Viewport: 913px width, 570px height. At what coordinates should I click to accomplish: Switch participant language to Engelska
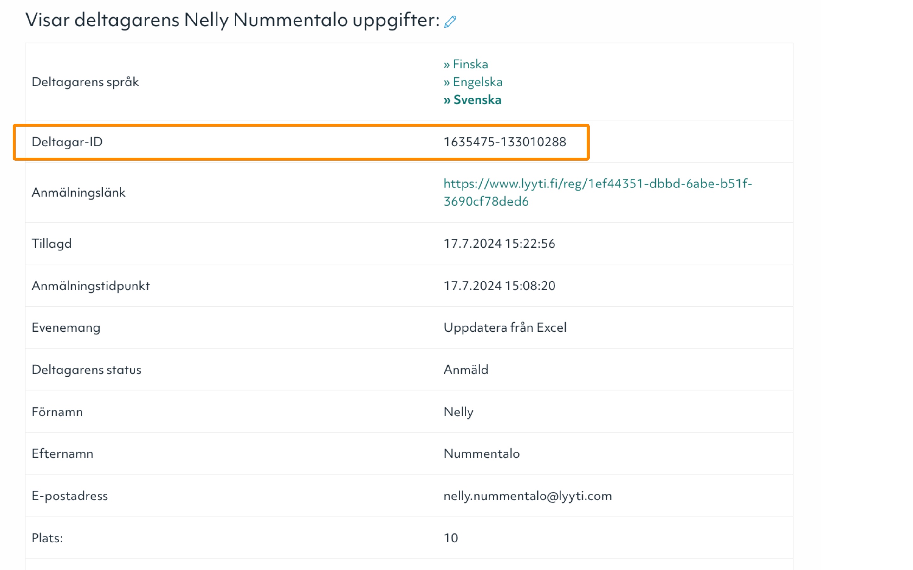[473, 82]
